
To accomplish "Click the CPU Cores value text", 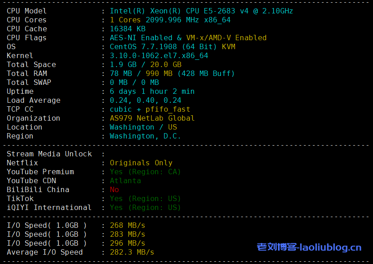I will [170, 20].
